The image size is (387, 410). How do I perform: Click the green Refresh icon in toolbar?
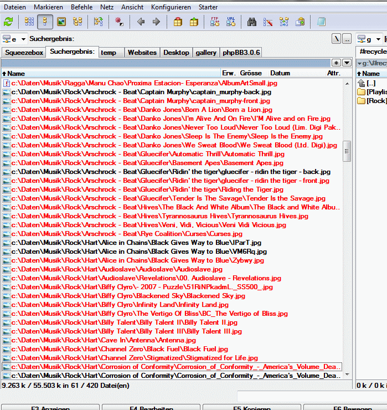click(x=8, y=22)
